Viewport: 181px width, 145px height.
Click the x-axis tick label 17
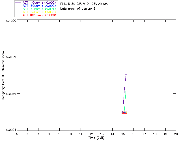point(144,134)
